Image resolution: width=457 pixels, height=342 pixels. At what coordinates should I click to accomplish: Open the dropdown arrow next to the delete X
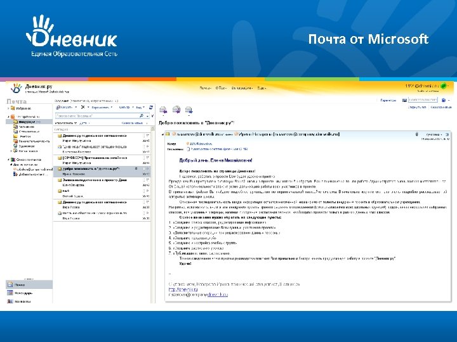[x=88, y=107]
